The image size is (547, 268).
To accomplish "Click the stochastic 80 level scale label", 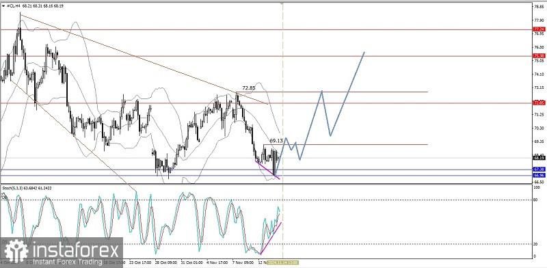I will (x=535, y=200).
